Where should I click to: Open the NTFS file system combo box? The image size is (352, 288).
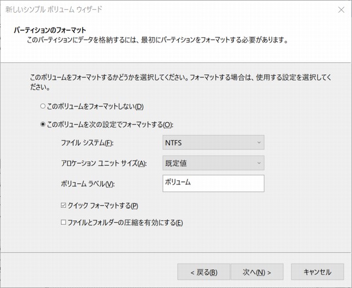213,143
